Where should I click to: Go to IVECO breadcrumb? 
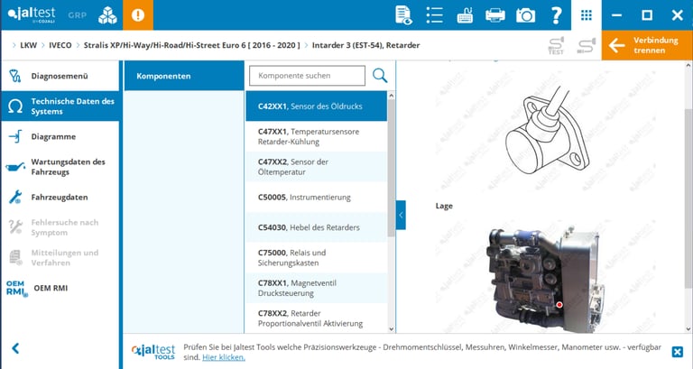pyautogui.click(x=60, y=45)
